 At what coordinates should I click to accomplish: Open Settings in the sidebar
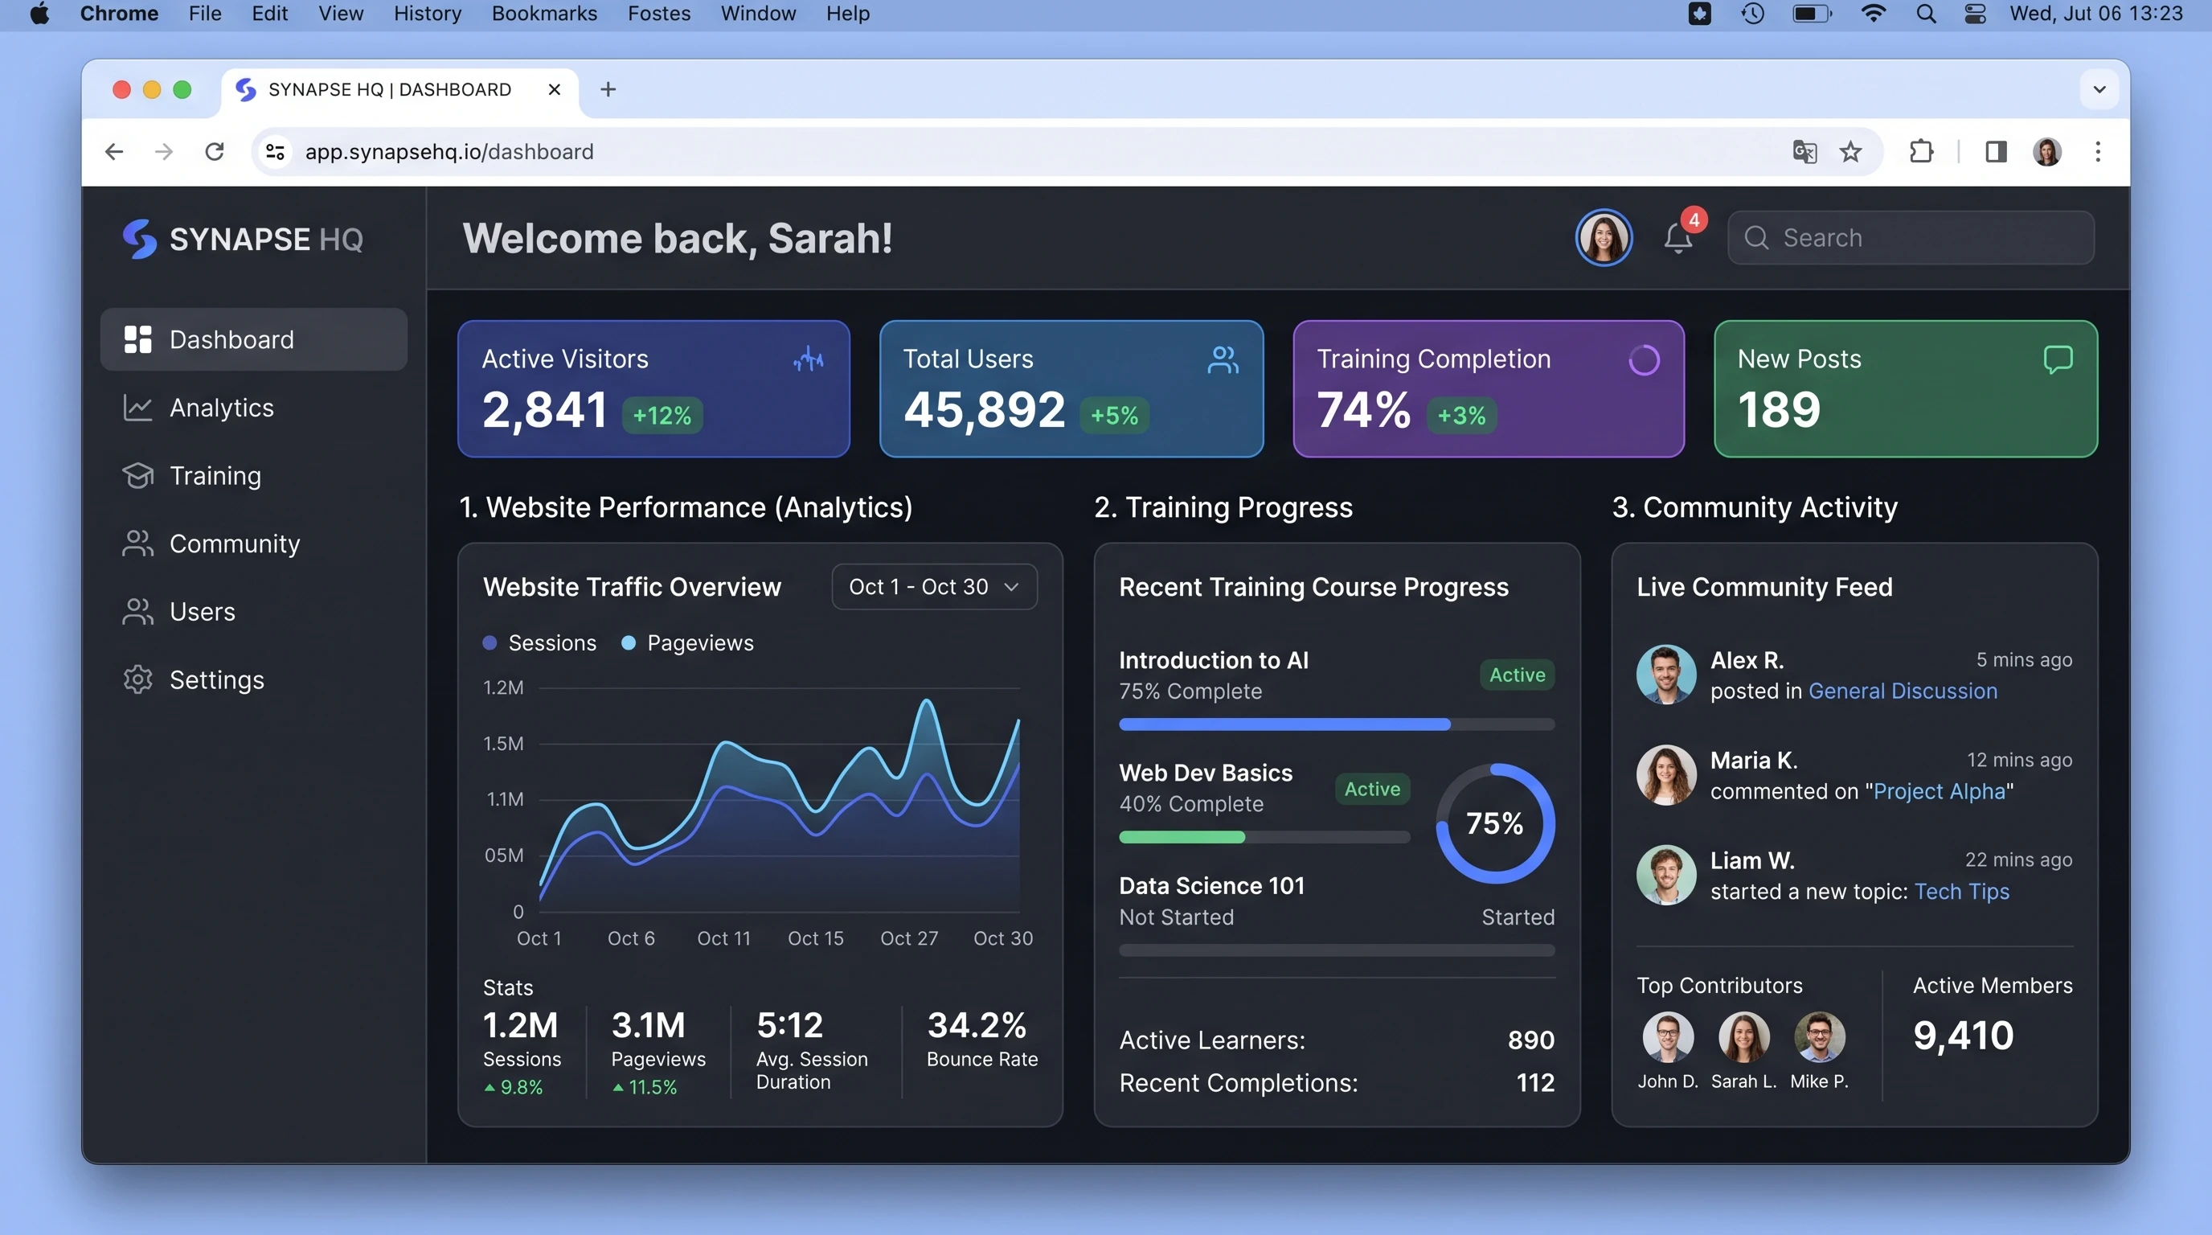coord(253,679)
